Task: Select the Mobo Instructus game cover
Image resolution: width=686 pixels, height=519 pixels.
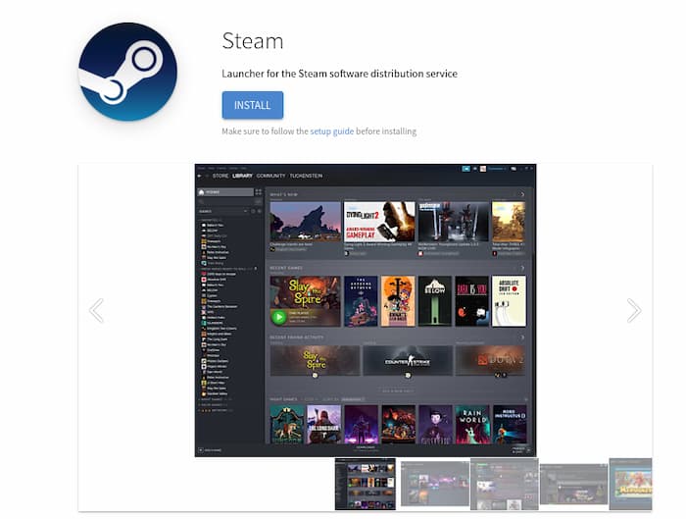Action: coord(510,425)
